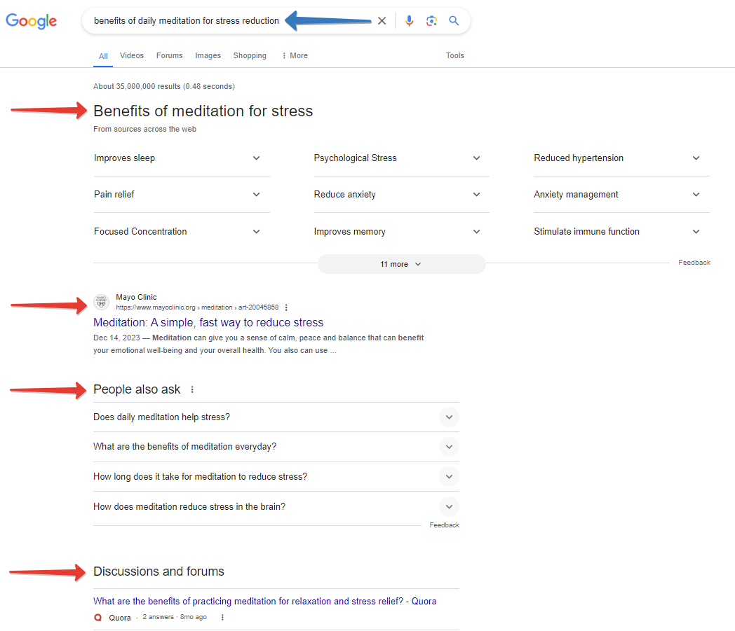Open options menu next to People also ask
Image resolution: width=735 pixels, height=631 pixels.
click(x=192, y=390)
